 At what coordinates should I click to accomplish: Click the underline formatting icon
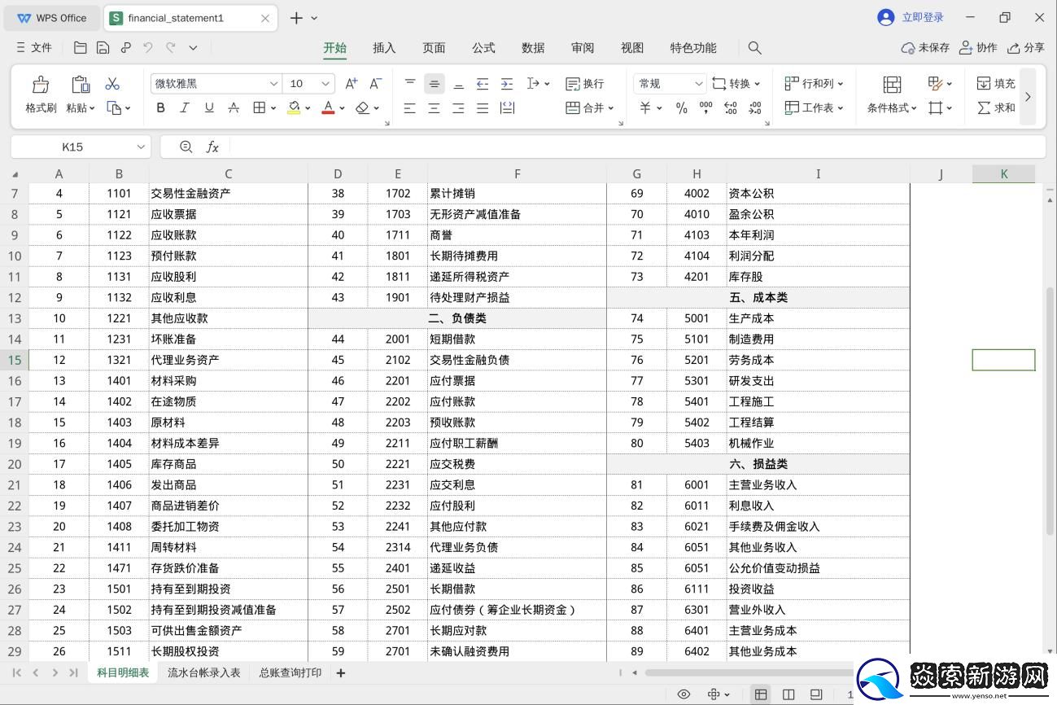(x=207, y=107)
